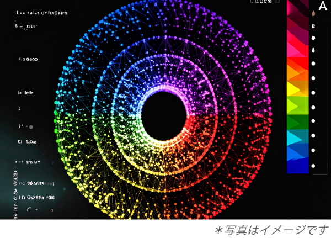Viewport: 331px width, 238px height.
Task: Click the scribble marks in the bottom-right gray bar
Action: [x=270, y=229]
